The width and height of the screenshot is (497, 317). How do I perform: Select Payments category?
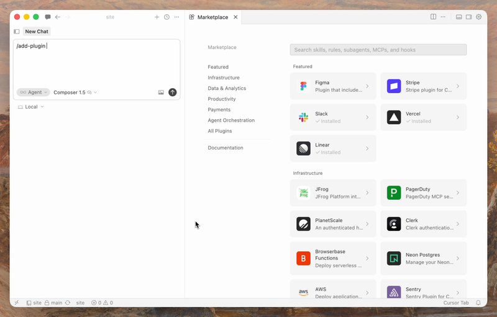click(219, 109)
